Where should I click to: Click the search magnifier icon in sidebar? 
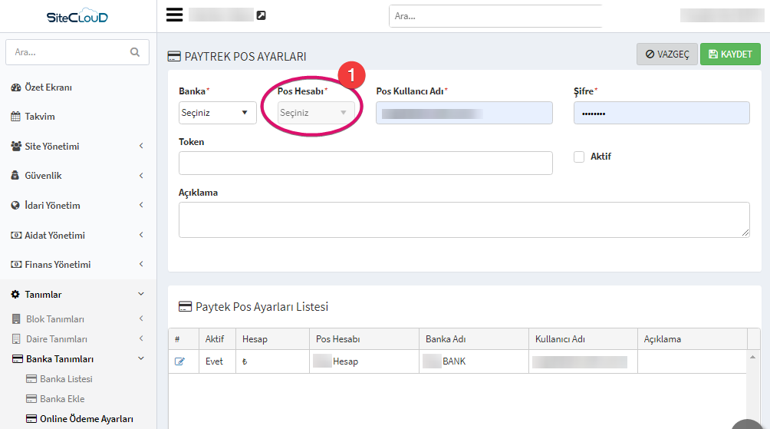point(135,52)
